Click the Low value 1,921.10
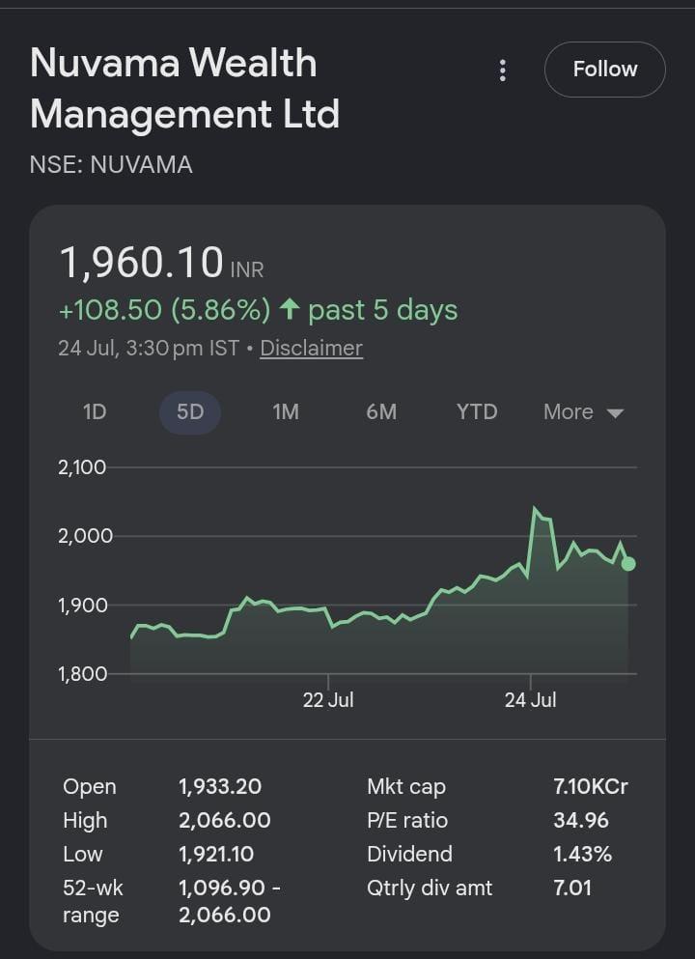695x959 pixels. [216, 854]
